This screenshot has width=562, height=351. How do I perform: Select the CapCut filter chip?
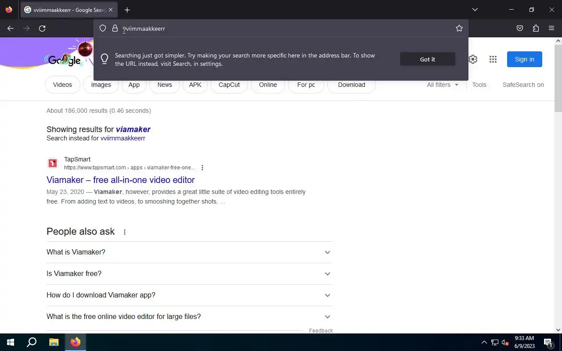pyautogui.click(x=229, y=85)
